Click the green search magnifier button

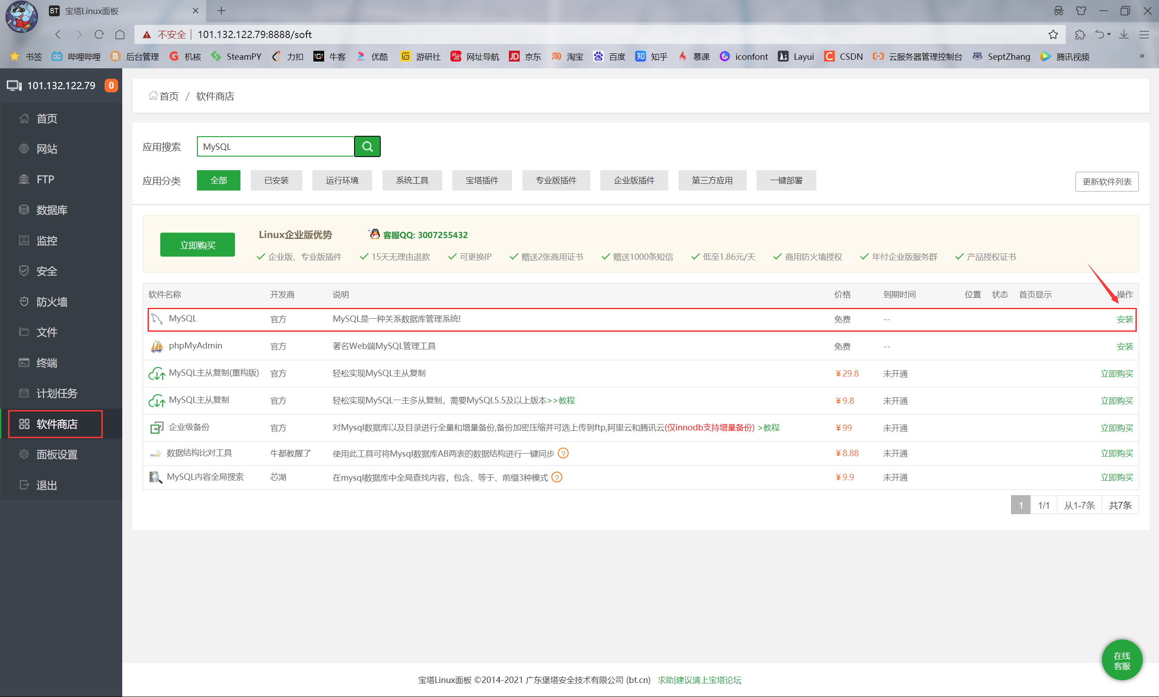(x=367, y=147)
